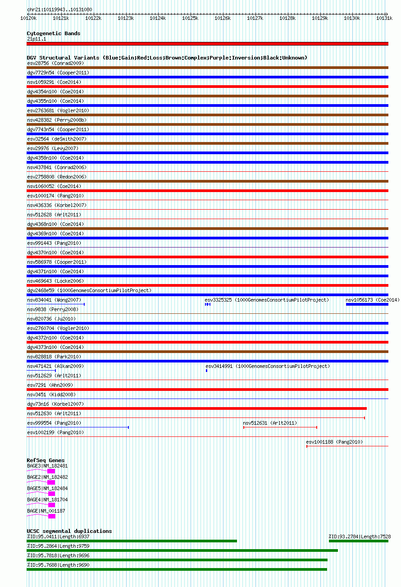The width and height of the screenshot is (401, 587).
Task: Select the esv32564 (deSmith2007) label
Action: pyautogui.click(x=57, y=139)
